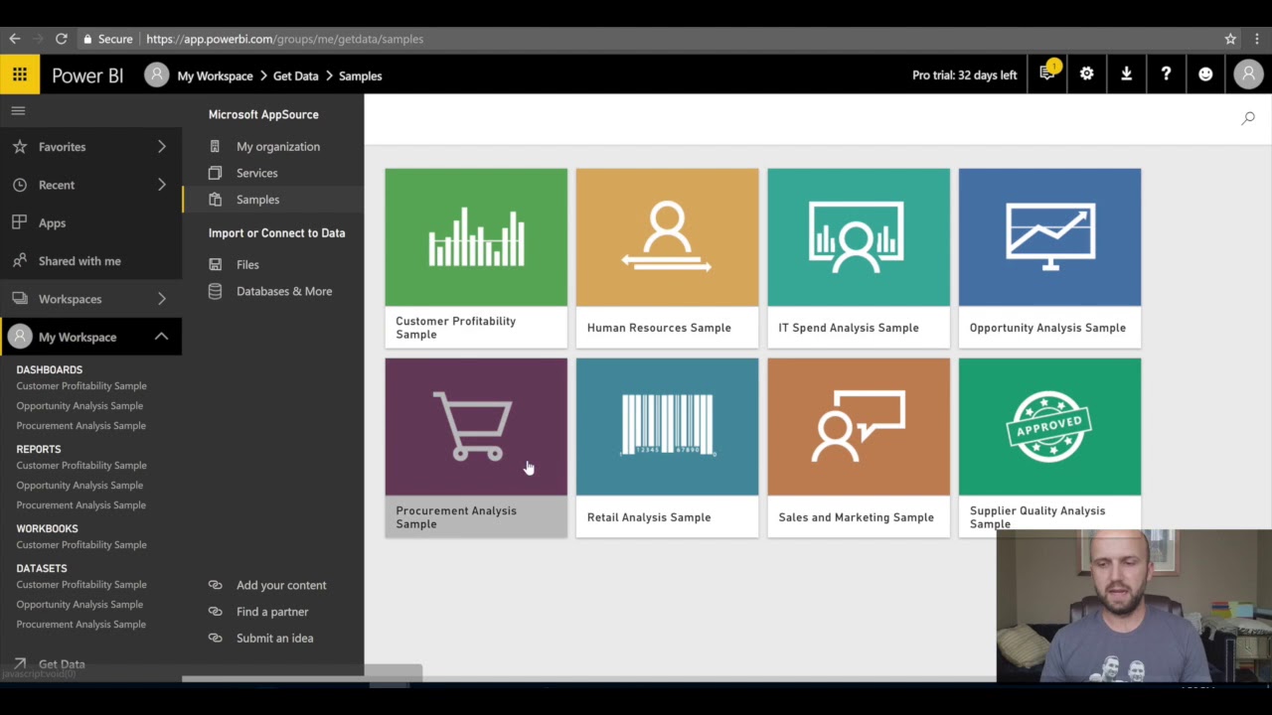Image resolution: width=1272 pixels, height=715 pixels.
Task: Click the Shared with me icon
Action: (x=19, y=260)
